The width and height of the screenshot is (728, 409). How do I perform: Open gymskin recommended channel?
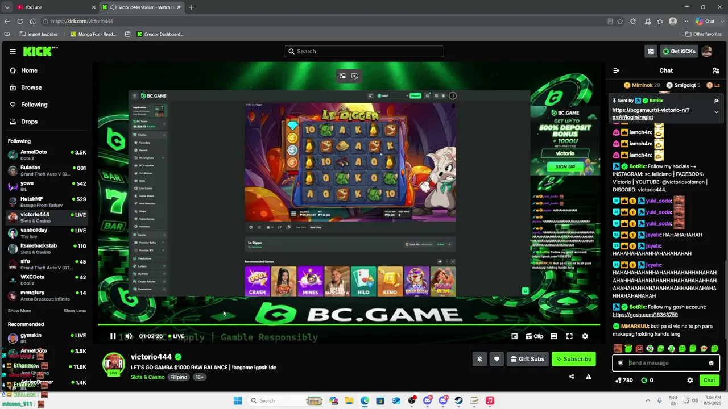click(47, 338)
